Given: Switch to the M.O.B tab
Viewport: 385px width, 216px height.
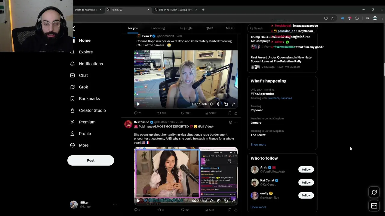Looking at the screenshot, I should pos(230,28).
